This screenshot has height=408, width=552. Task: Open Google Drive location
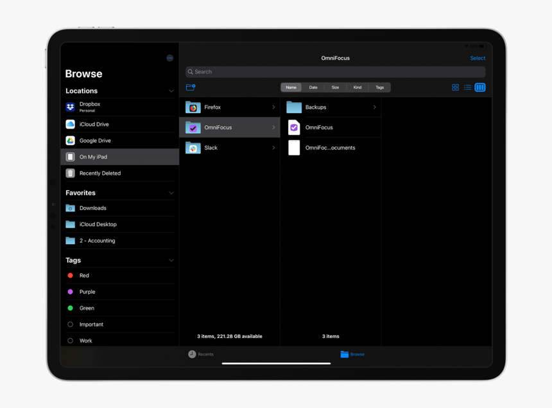pos(119,140)
